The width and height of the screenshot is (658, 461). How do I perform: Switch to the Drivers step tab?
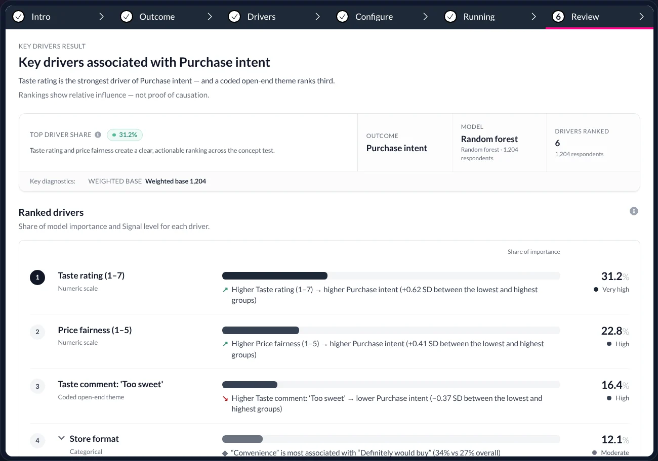point(275,17)
